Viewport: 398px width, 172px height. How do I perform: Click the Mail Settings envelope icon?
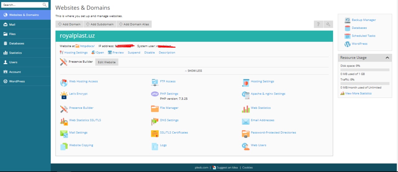click(64, 134)
